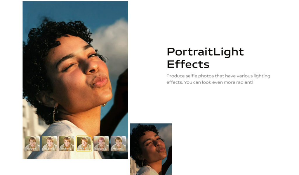Tap the OFF label on comparison image
The image size is (299, 175).
136,174
